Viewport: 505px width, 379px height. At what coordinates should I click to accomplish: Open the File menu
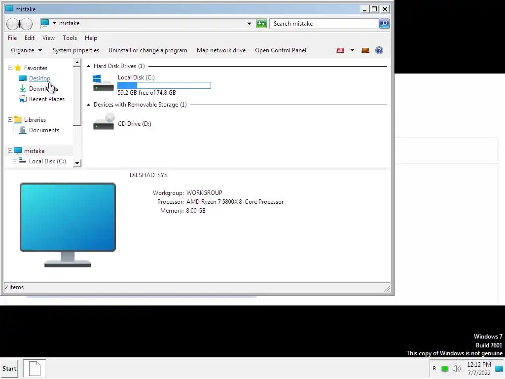pos(12,38)
